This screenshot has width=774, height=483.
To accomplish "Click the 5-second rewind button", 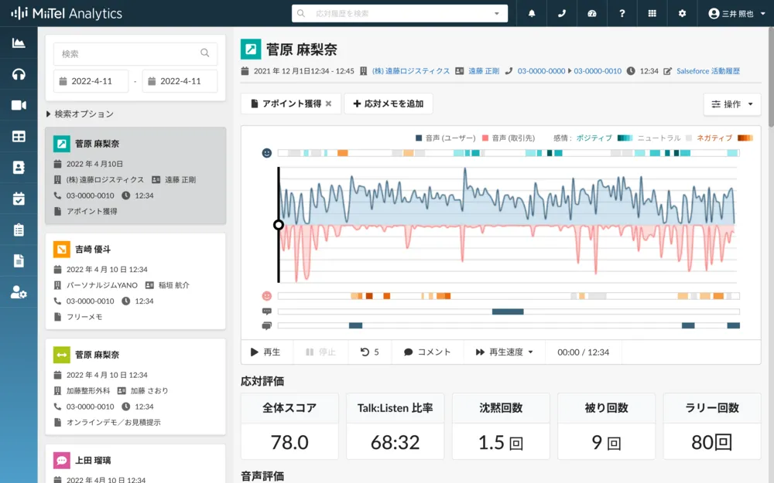I will (370, 352).
